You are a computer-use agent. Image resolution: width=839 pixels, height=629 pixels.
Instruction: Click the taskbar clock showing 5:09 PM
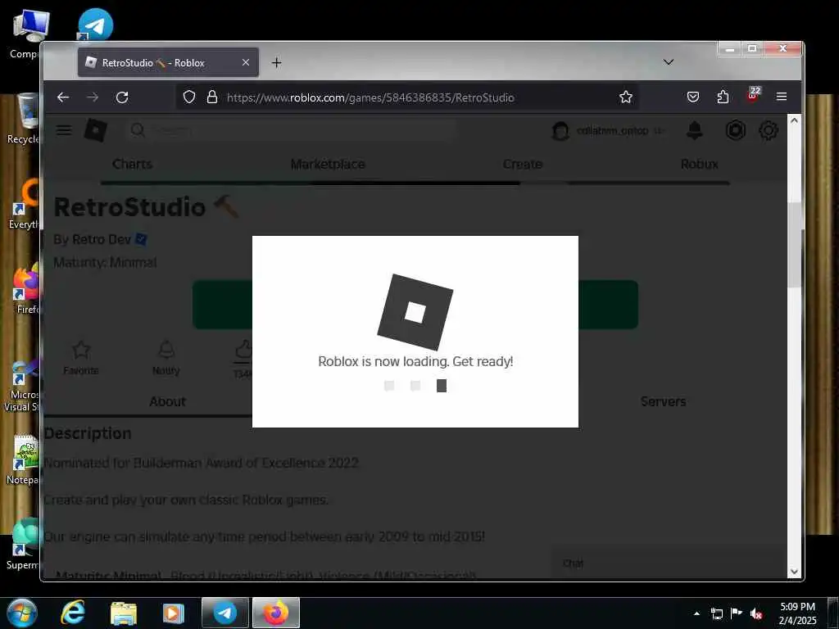click(x=797, y=613)
